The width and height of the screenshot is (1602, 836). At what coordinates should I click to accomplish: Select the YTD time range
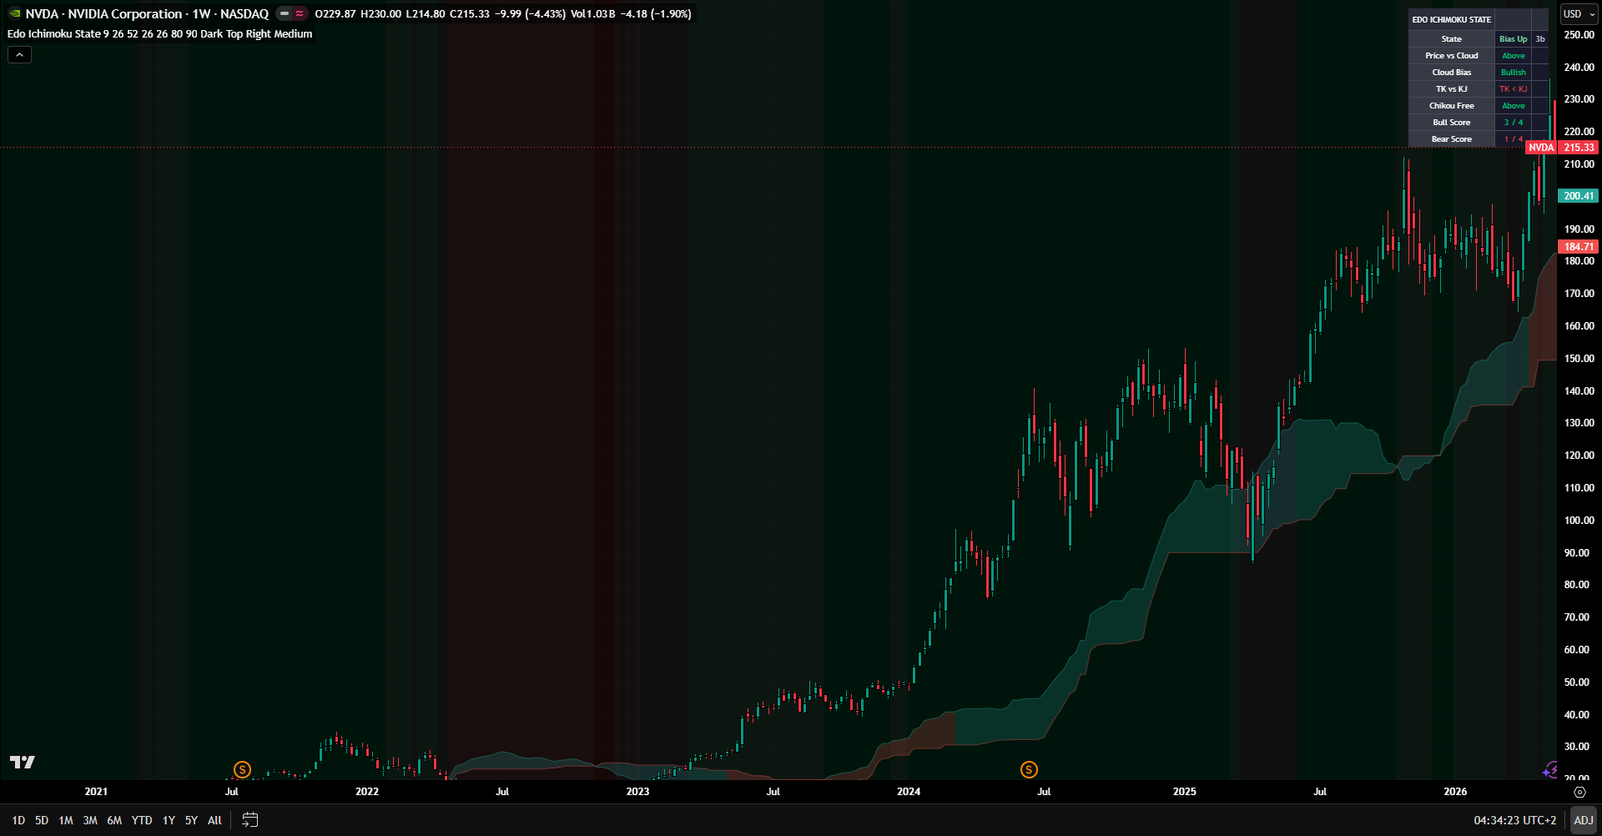[142, 820]
